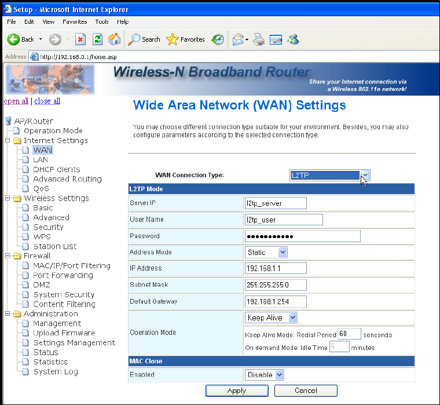Image resolution: width=440 pixels, height=405 pixels.
Task: Open the Tools menu
Action: (x=101, y=21)
